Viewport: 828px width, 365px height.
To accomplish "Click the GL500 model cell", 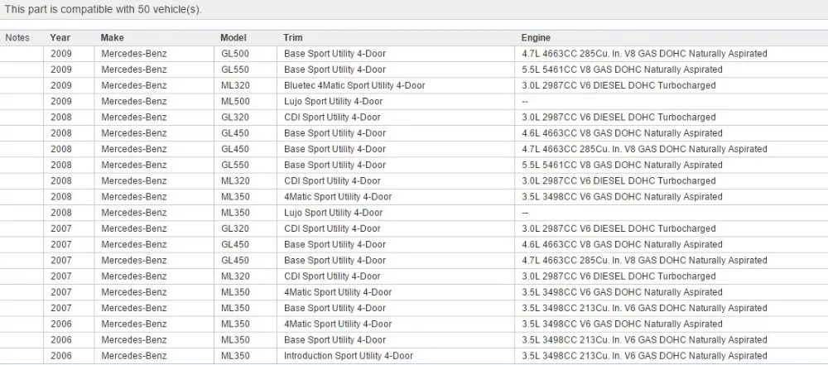I will coord(235,54).
